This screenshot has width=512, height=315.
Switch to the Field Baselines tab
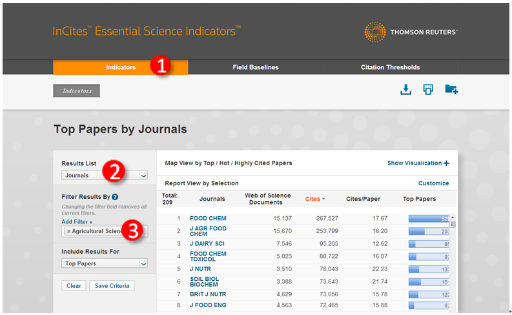[256, 67]
